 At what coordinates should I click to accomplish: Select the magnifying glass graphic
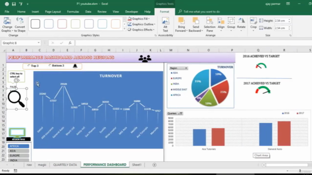16,99
